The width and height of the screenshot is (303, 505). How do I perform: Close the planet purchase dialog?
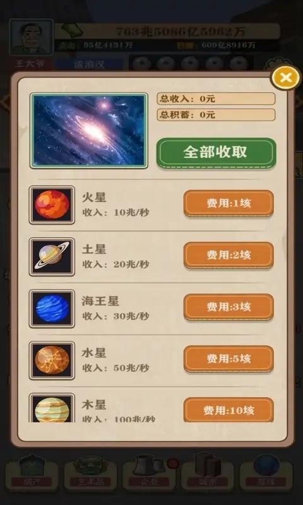tap(285, 77)
